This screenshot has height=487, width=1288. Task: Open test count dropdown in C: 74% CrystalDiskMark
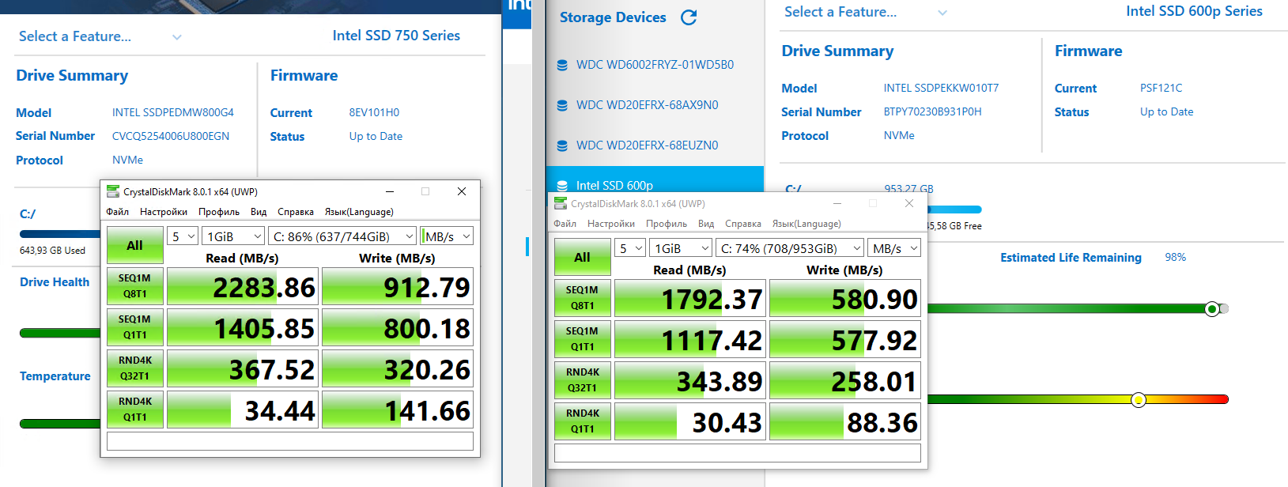[x=630, y=248]
